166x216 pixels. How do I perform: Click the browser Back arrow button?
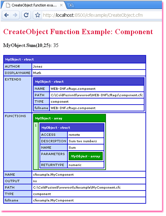(7, 15)
